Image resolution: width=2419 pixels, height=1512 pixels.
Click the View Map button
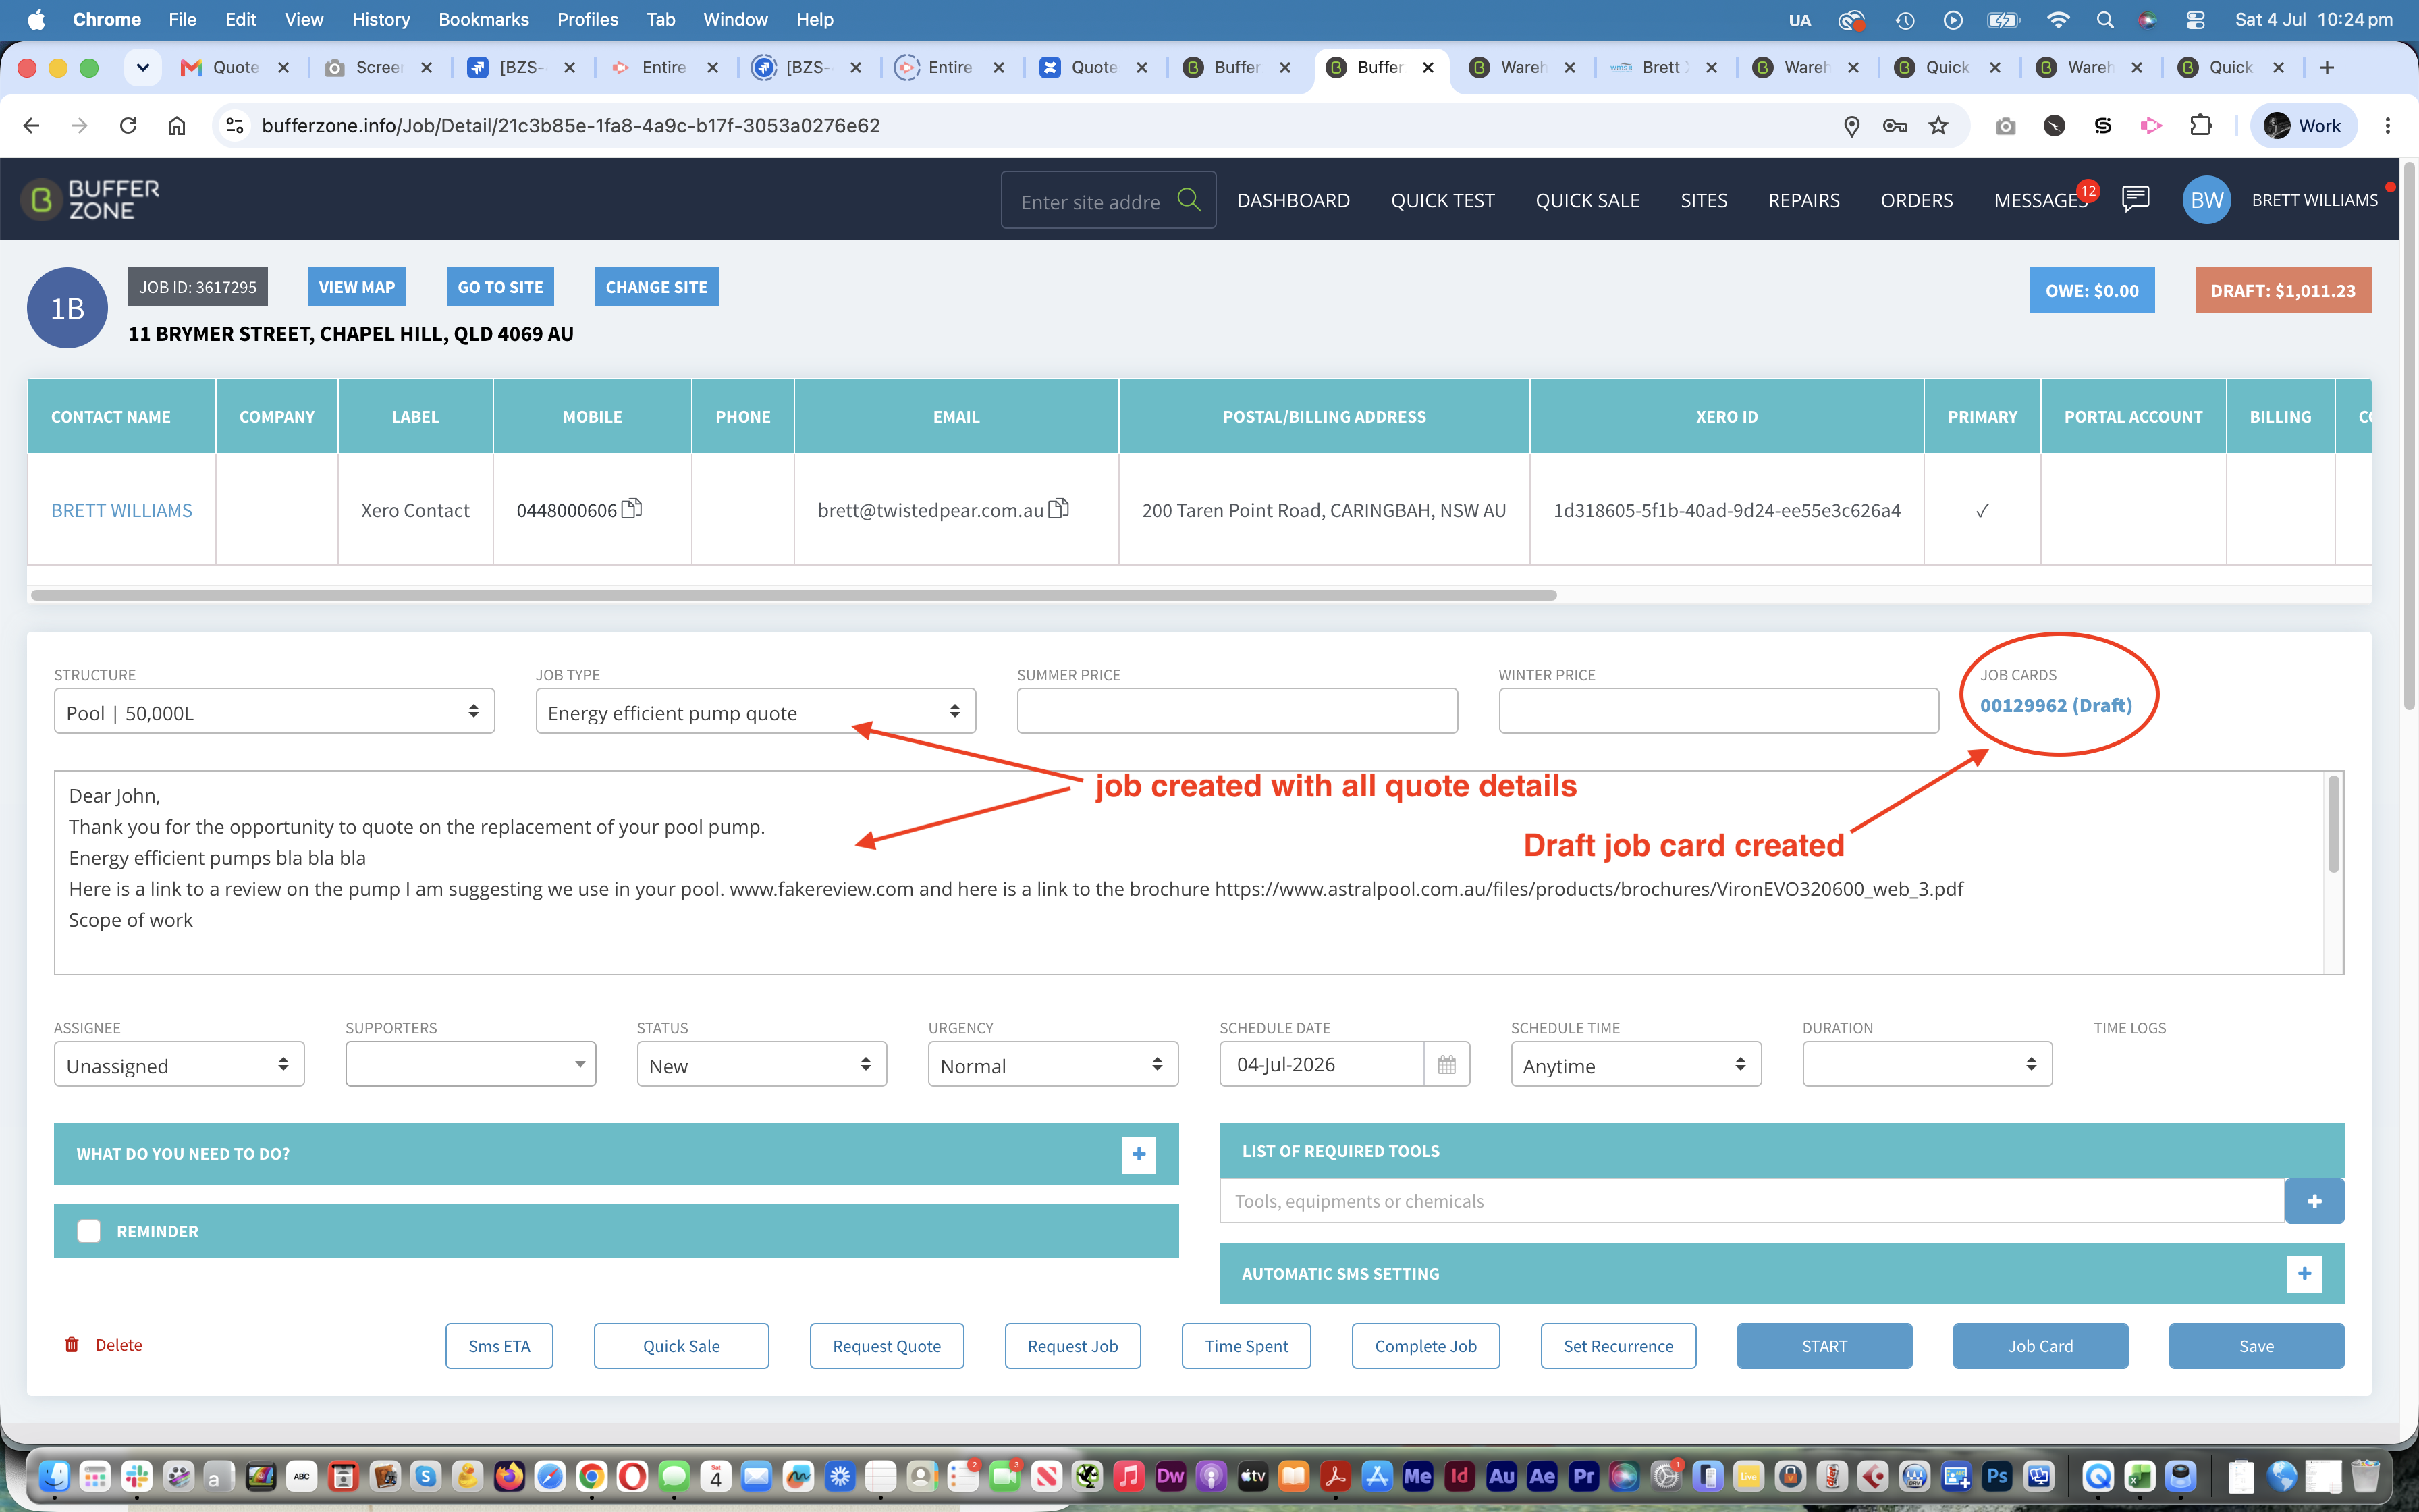coord(357,286)
